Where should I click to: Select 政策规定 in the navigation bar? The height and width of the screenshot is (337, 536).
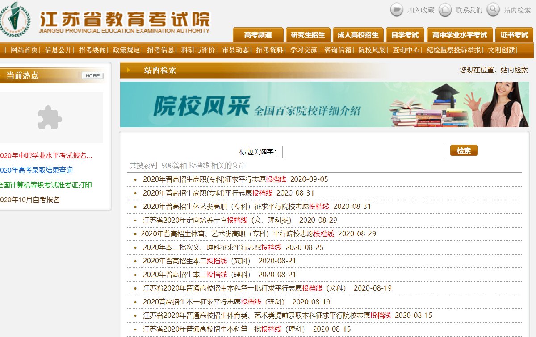click(x=126, y=50)
